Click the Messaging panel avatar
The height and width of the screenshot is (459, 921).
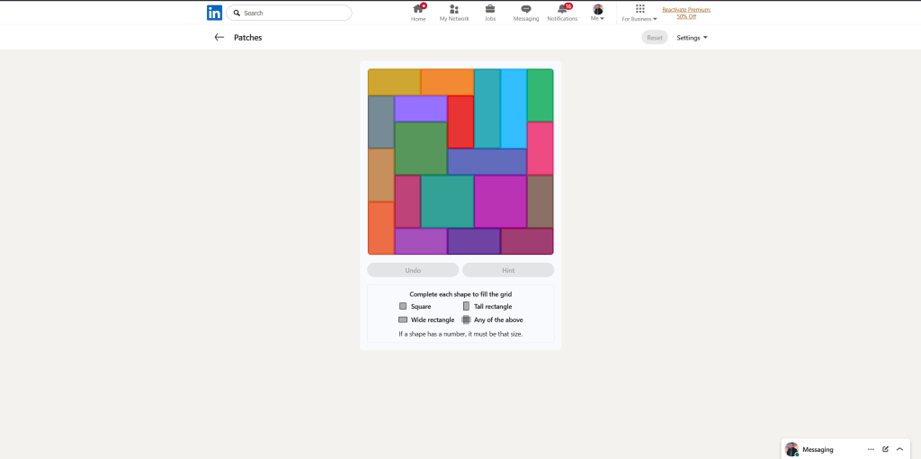pyautogui.click(x=791, y=449)
